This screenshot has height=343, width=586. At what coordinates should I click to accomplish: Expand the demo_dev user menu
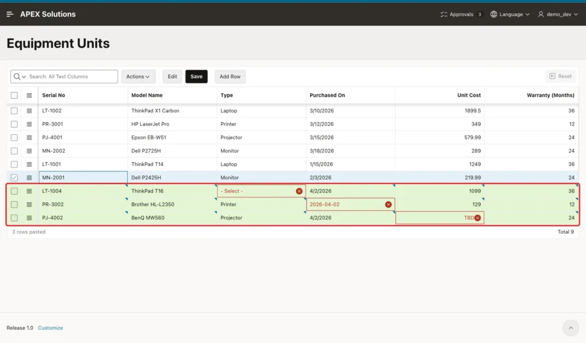click(558, 14)
